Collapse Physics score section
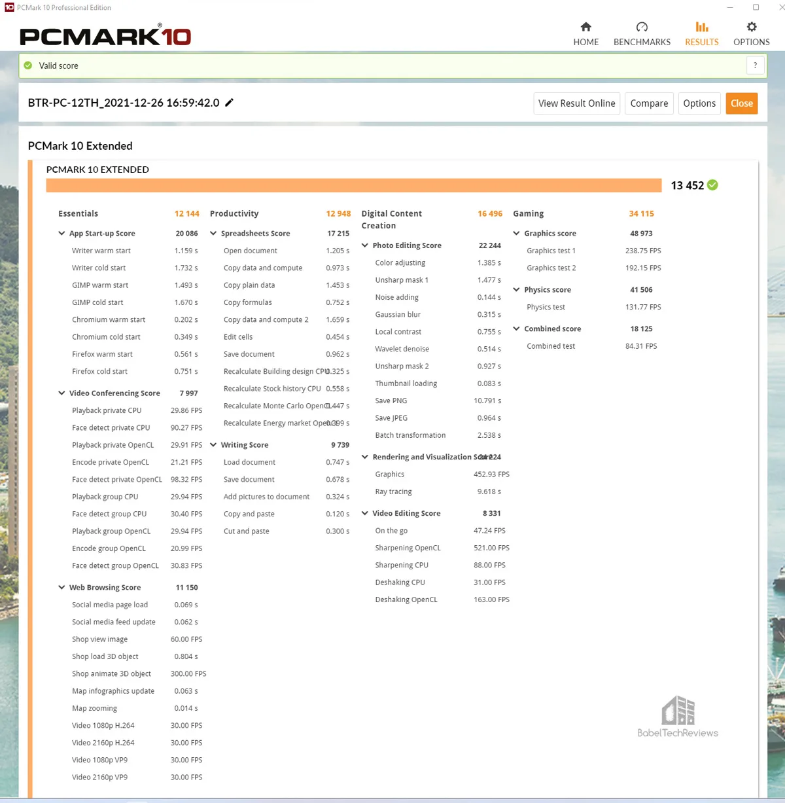Screen dimensions: 785x803 [x=517, y=290]
